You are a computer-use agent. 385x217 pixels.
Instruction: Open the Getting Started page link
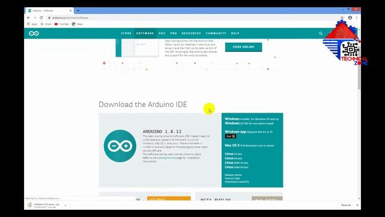pyautogui.click(x=167, y=158)
